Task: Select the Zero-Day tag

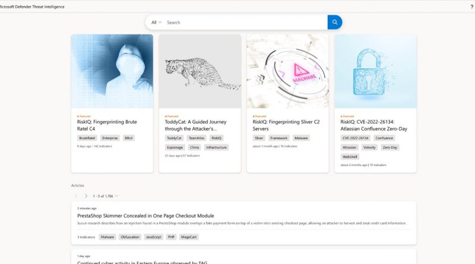Action: [x=390, y=148]
